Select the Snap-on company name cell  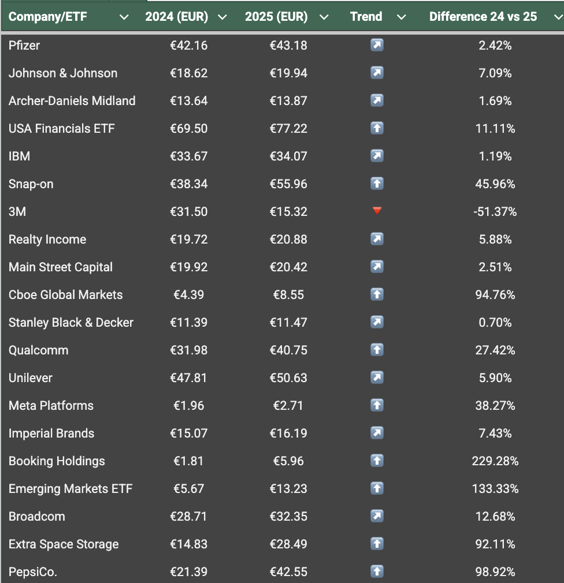pyautogui.click(x=31, y=184)
